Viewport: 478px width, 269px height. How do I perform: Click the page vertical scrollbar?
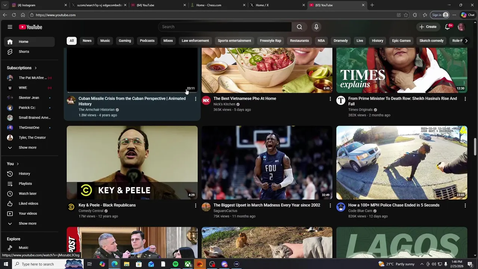475,146
